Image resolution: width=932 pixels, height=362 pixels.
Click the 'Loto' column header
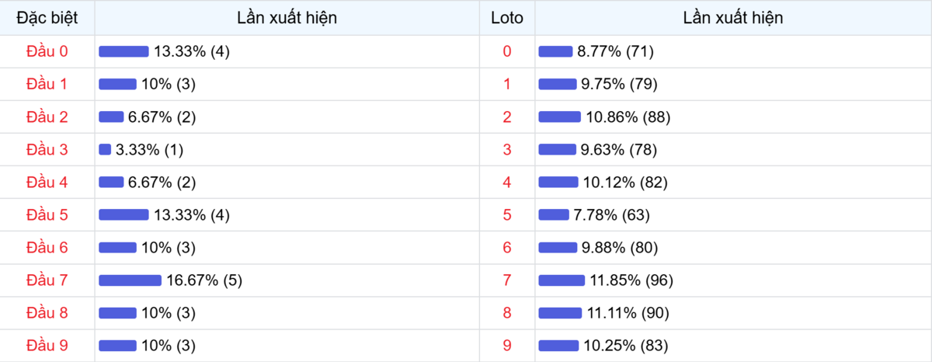[507, 17]
